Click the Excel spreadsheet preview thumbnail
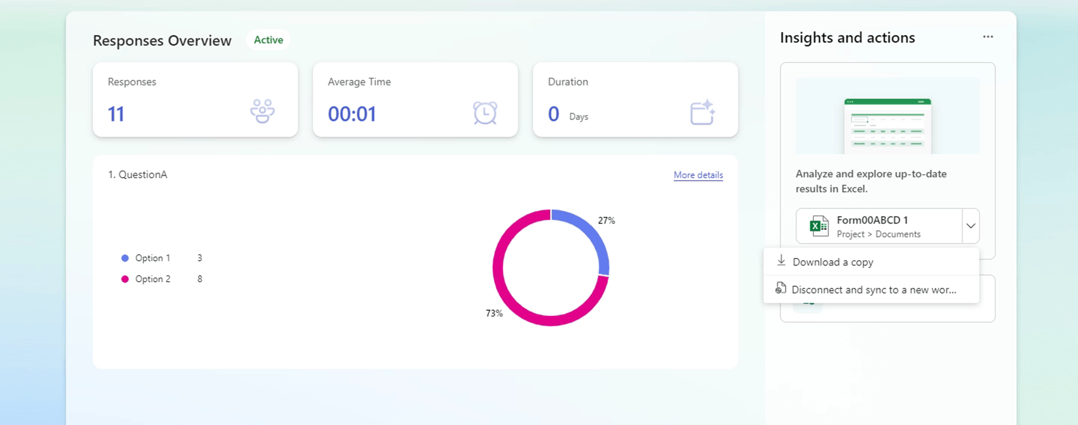This screenshot has height=425, width=1078. 888,116
